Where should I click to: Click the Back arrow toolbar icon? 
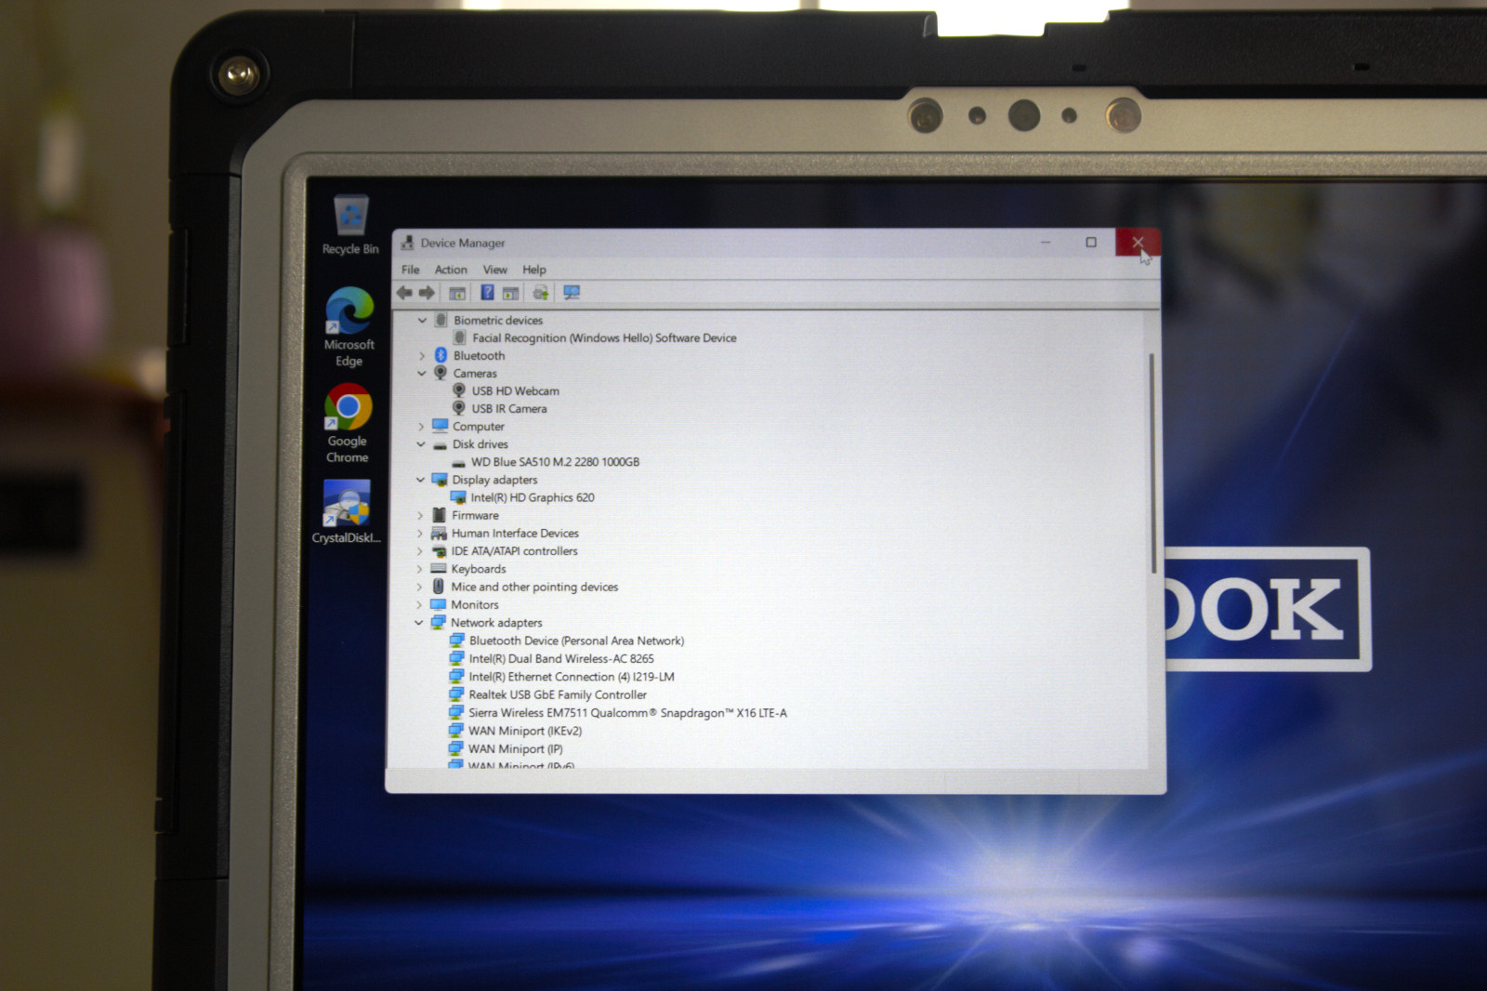tap(404, 293)
